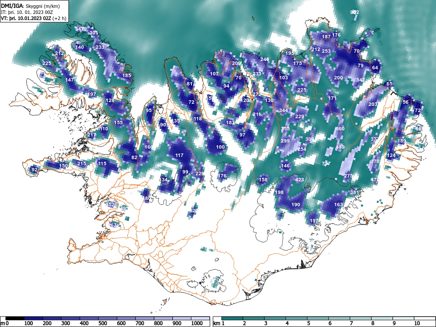The width and height of the screenshot is (436, 327).
Task: Click visibility value 301 on the map
Action: click(94, 33)
